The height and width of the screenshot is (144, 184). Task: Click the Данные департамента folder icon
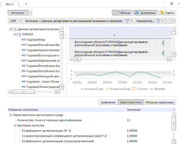click(14, 29)
